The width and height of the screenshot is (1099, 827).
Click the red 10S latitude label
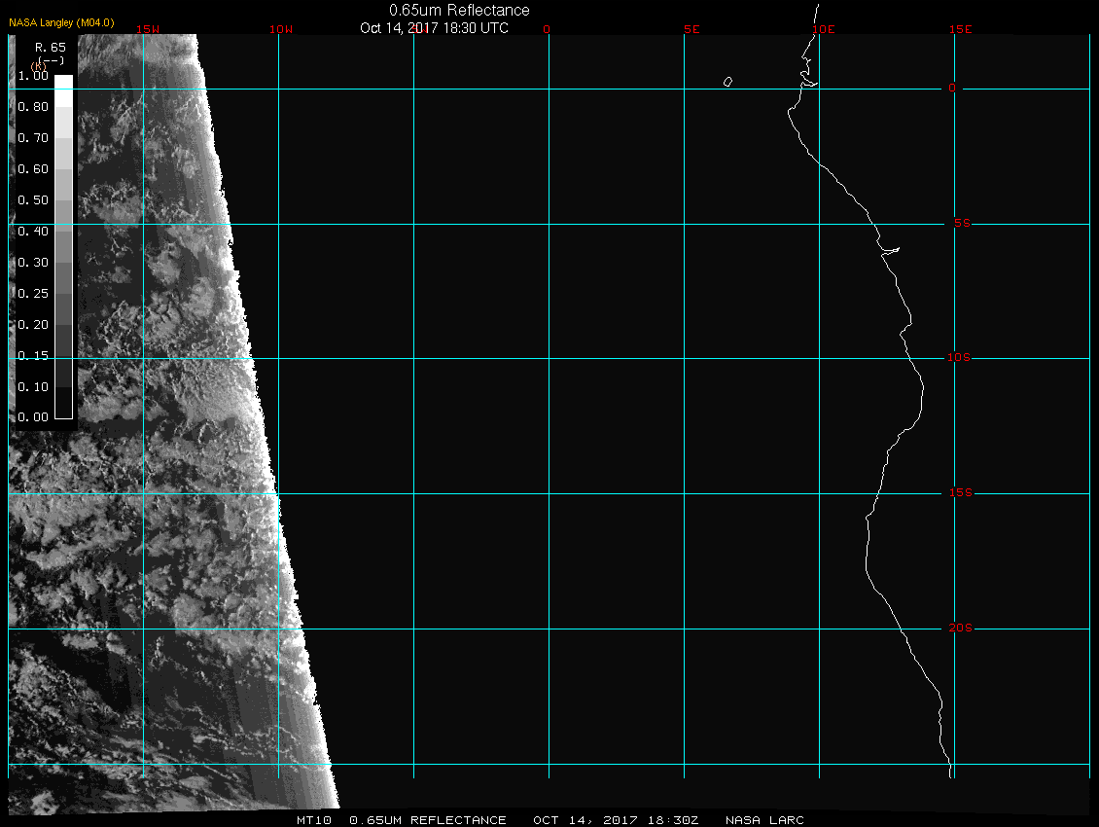click(960, 358)
